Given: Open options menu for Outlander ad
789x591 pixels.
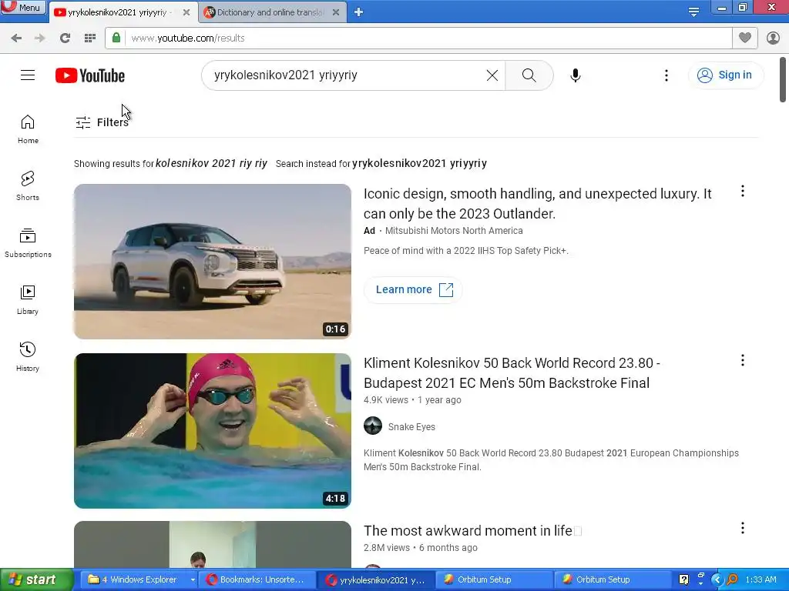Looking at the screenshot, I should click(x=742, y=191).
